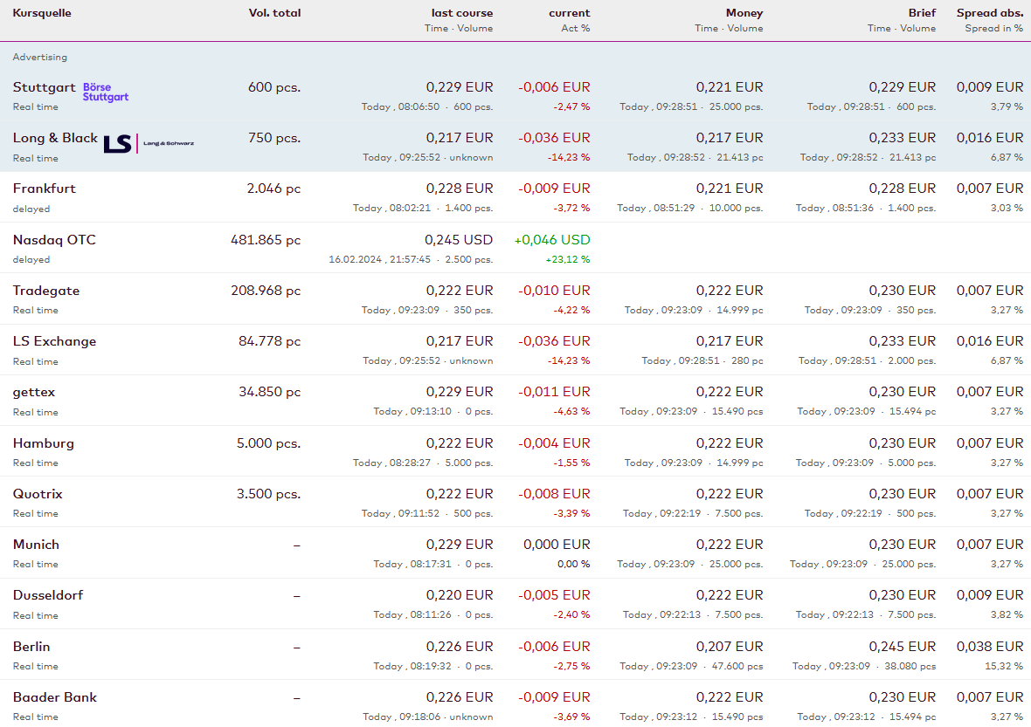Image resolution: width=1031 pixels, height=727 pixels.
Task: Click Hamburg change -0,004 EUR
Action: coord(554,443)
